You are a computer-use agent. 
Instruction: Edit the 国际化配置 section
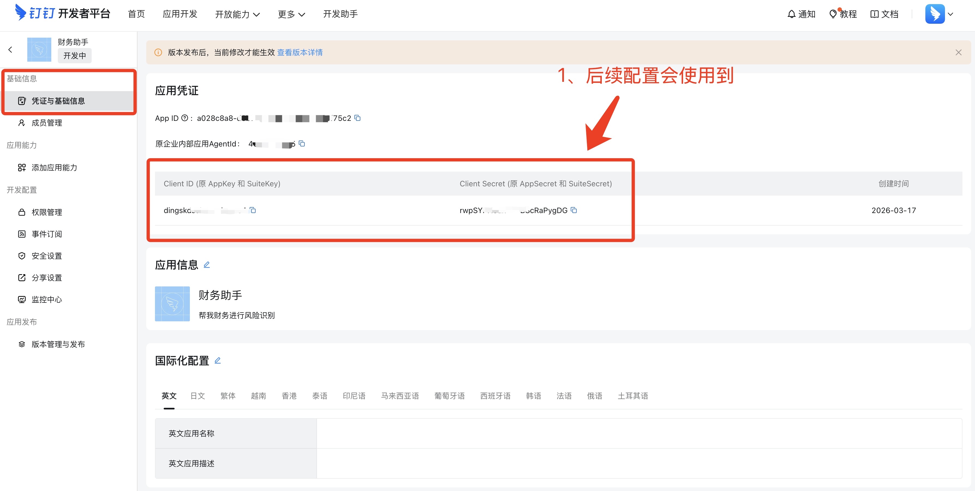point(218,360)
